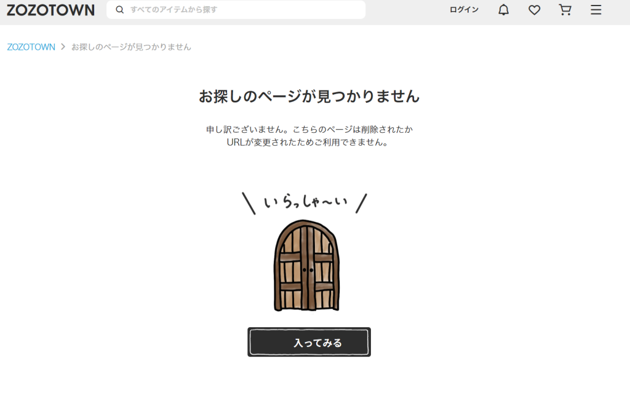This screenshot has height=393, width=630.
Task: Click the right slash mark beside the greeting
Action: point(361,204)
